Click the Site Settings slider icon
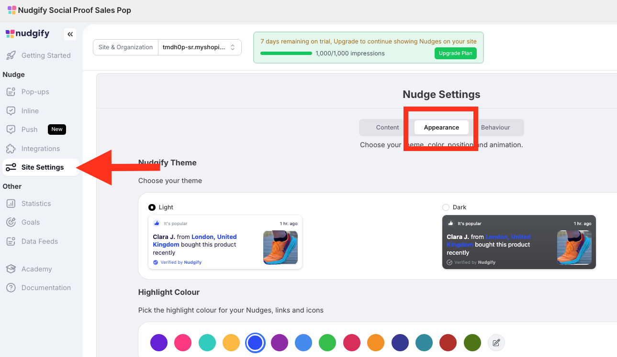The image size is (617, 357). coord(11,167)
